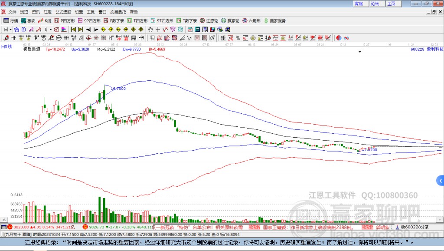The image size is (444, 251).
Task: Open the 文件 menu
Action: (12, 12)
